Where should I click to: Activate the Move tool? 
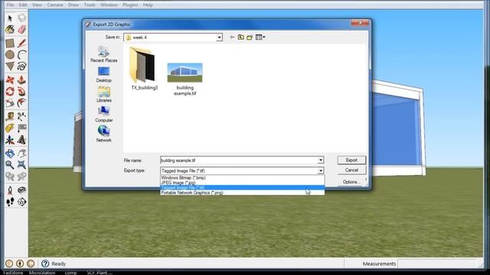[x=10, y=79]
